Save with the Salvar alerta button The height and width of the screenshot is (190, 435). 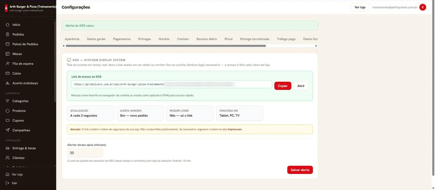(x=300, y=170)
